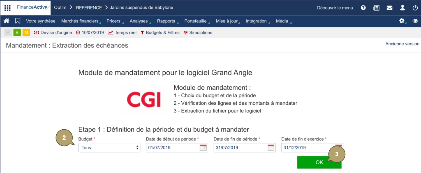Screen dimensions: 421x173
Task: Toggle the eye visibility icon on the right
Action: pyautogui.click(x=415, y=21)
